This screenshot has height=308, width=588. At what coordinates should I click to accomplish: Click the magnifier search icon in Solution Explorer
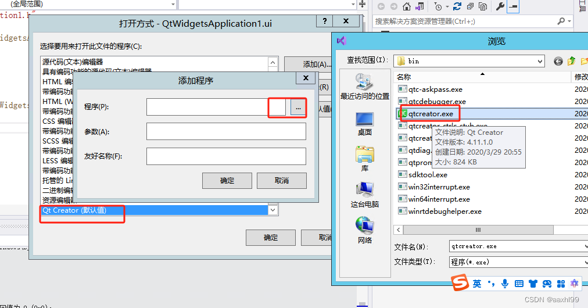pos(561,21)
